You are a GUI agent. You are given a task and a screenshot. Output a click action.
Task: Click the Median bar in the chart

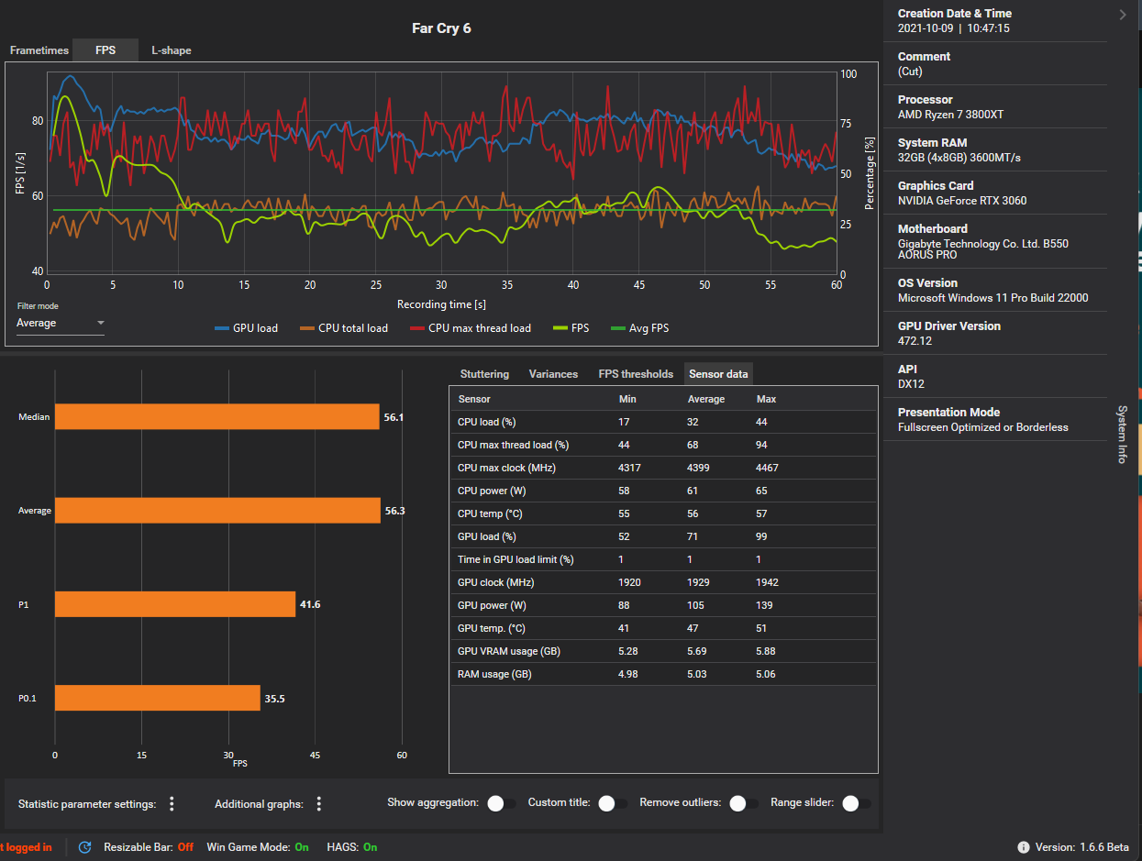click(x=216, y=416)
